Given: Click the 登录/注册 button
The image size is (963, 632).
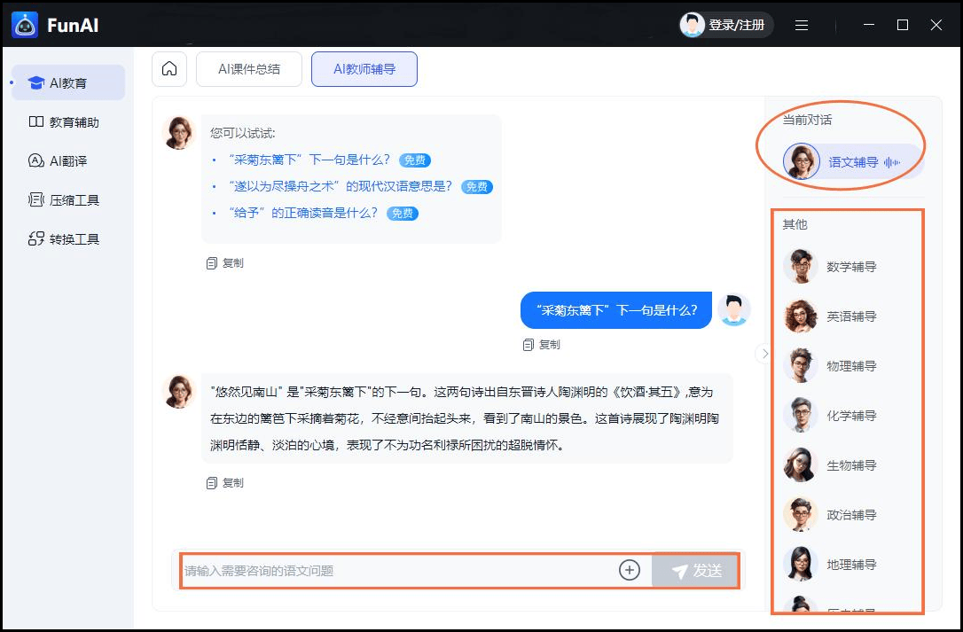Looking at the screenshot, I should (726, 25).
